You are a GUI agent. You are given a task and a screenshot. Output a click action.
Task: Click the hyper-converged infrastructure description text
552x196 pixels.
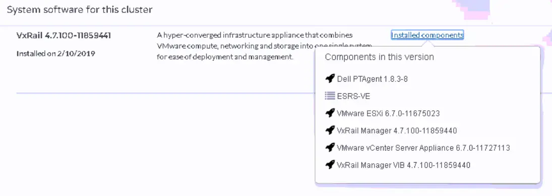[x=264, y=46]
